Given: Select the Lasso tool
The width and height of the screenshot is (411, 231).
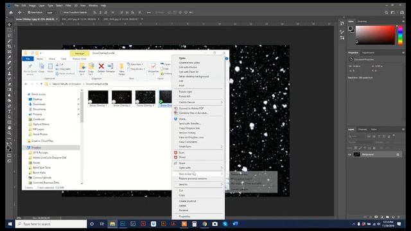Looking at the screenshot, I should pos(10,35).
